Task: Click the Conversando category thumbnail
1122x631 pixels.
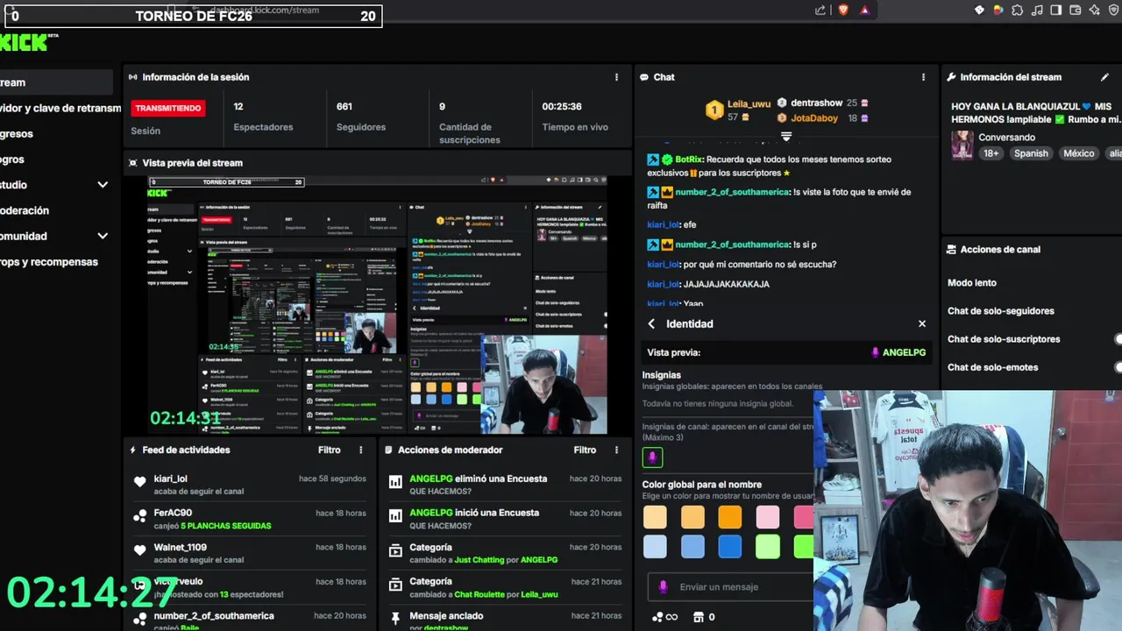Action: (x=962, y=145)
